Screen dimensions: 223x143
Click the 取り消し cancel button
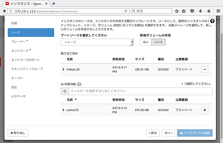coord(18,133)
